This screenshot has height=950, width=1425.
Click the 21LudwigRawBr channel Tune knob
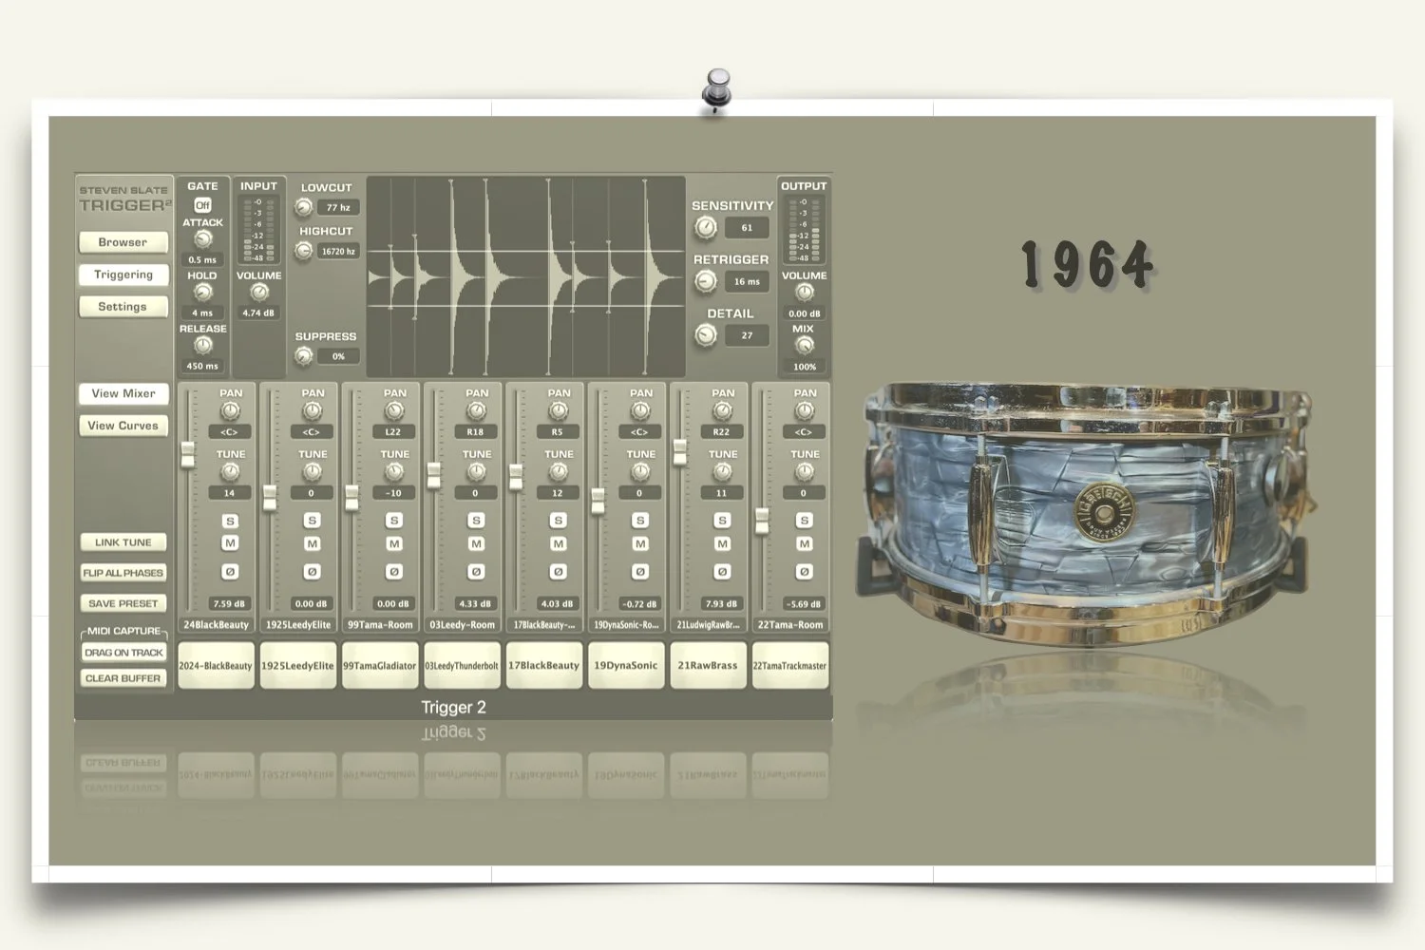point(722,472)
